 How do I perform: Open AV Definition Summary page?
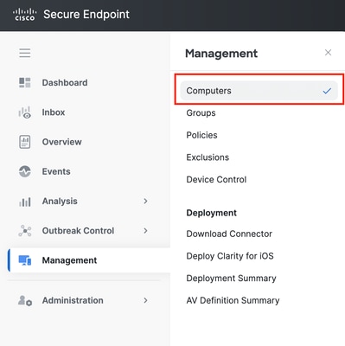point(233,300)
